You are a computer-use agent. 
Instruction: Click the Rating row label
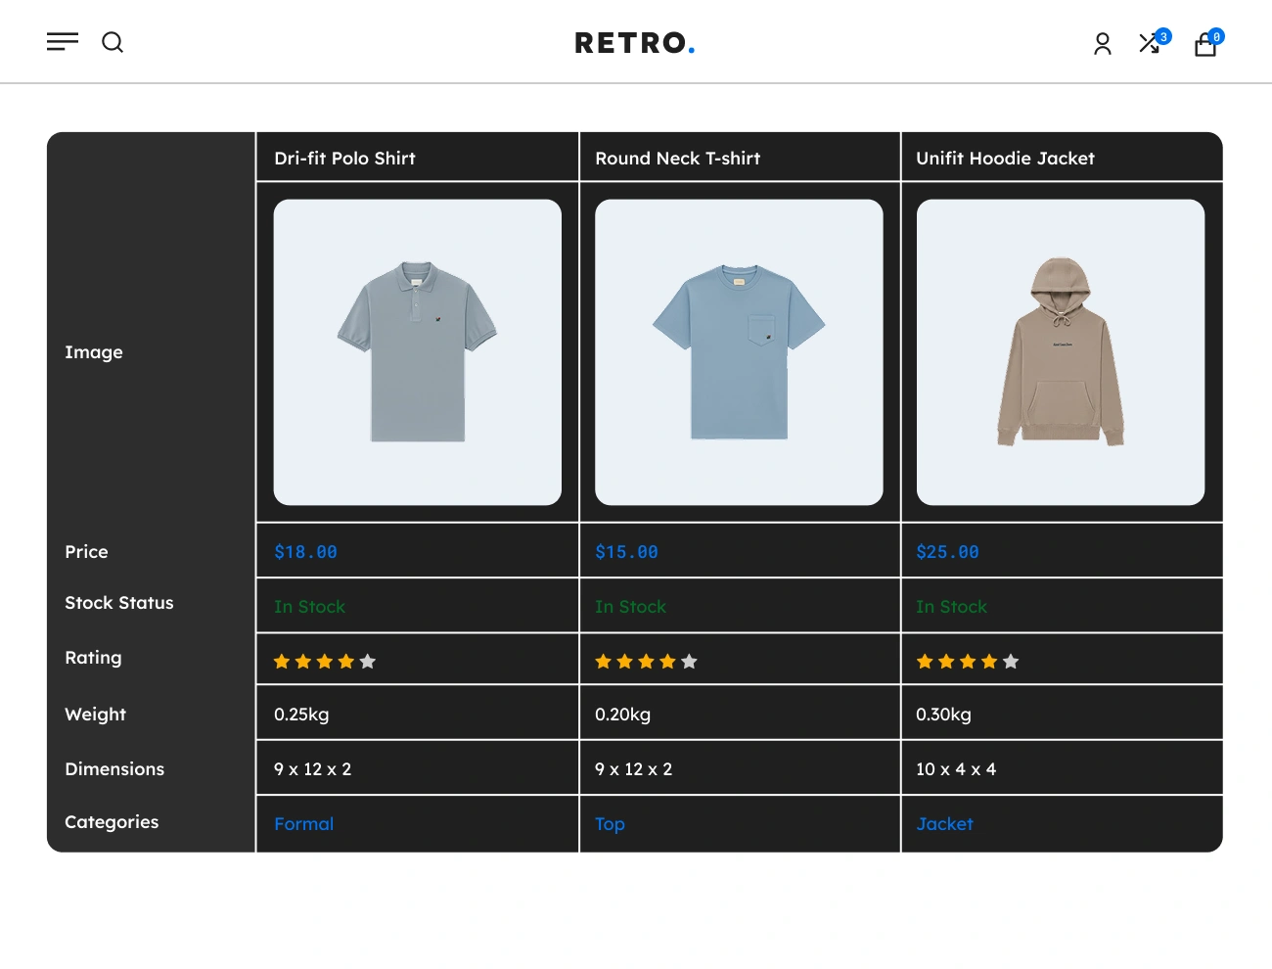coord(93,658)
